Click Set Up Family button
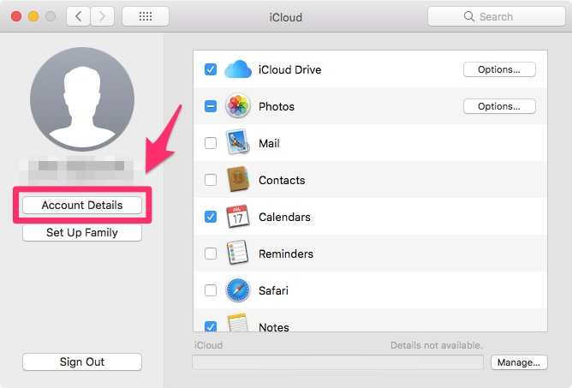Image resolution: width=572 pixels, height=388 pixels. 82,232
